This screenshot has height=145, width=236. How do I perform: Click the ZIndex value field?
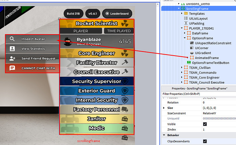pyautogui.click(x=219, y=129)
